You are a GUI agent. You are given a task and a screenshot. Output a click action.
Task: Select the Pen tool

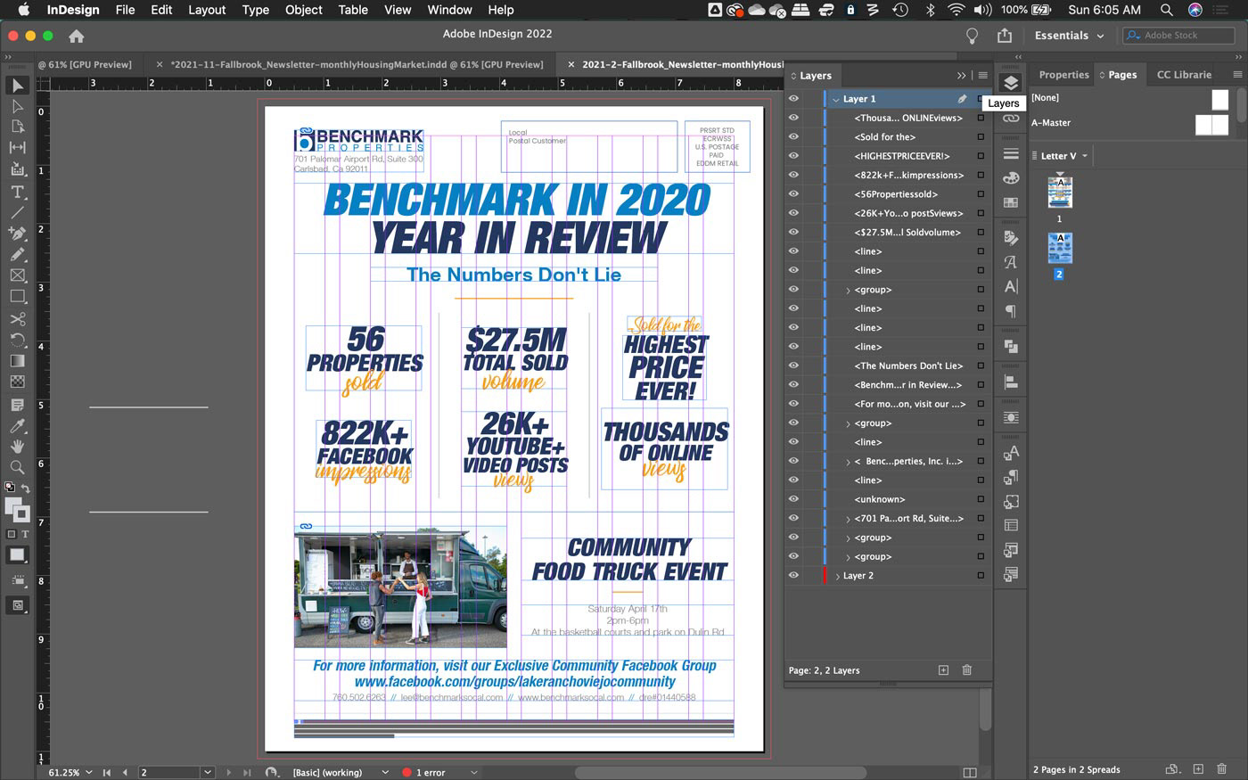(17, 234)
